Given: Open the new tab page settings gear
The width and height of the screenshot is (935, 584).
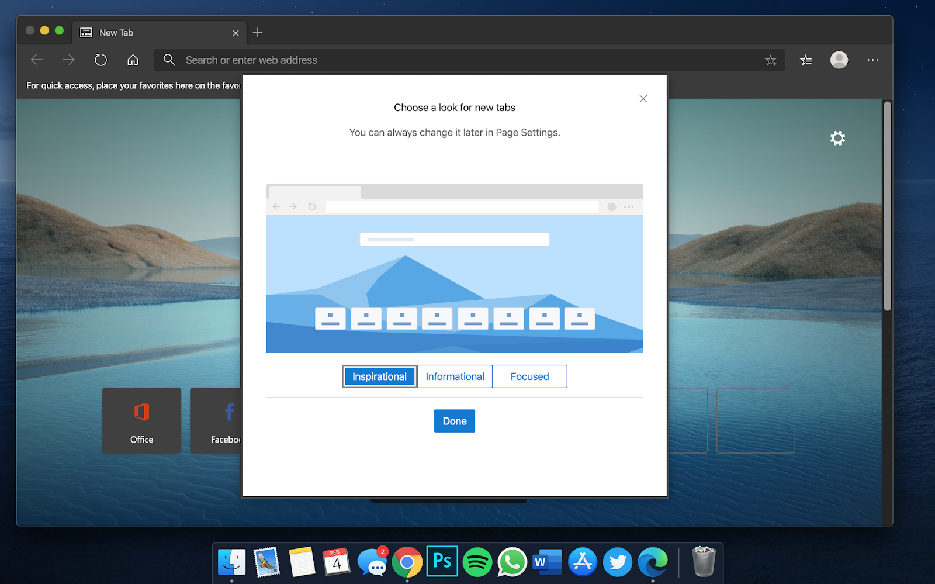Looking at the screenshot, I should (x=837, y=138).
